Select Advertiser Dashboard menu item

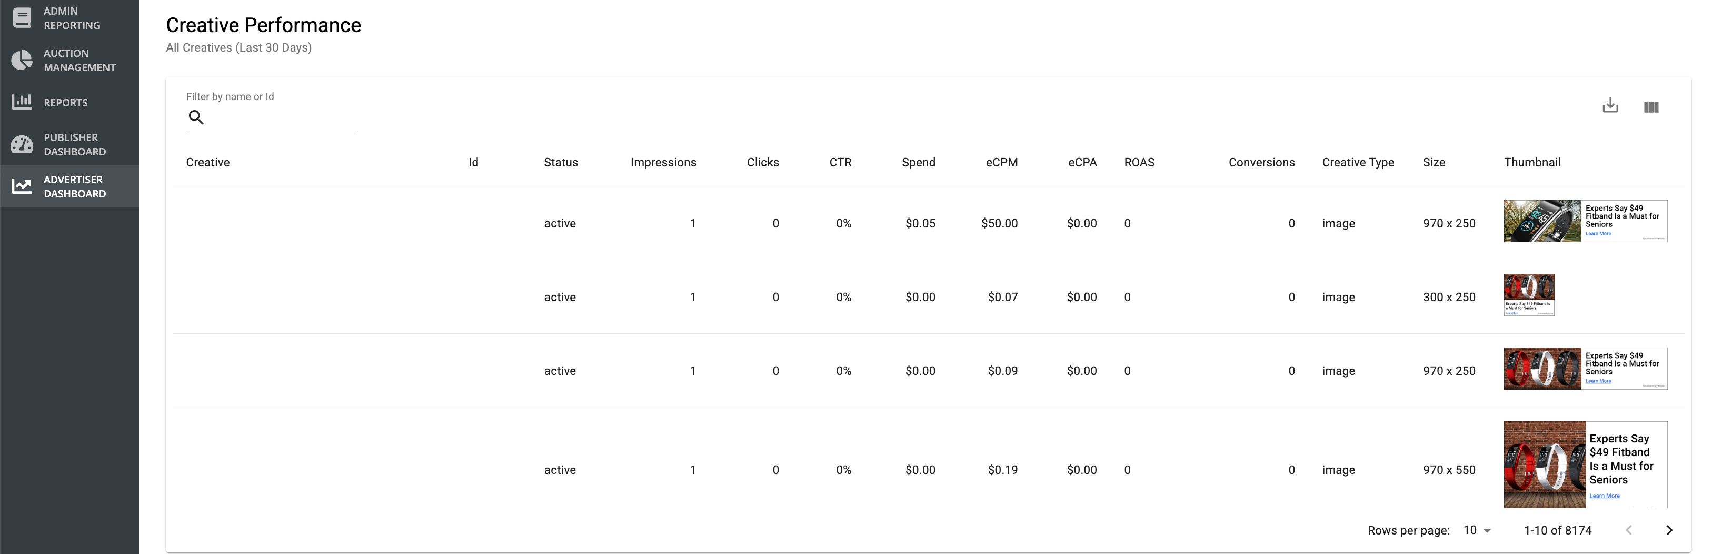(x=69, y=186)
